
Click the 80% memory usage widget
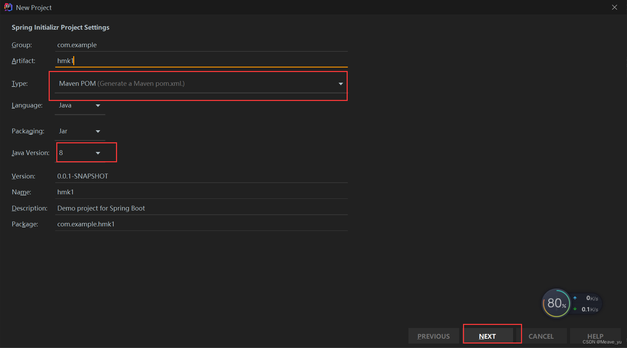(556, 303)
